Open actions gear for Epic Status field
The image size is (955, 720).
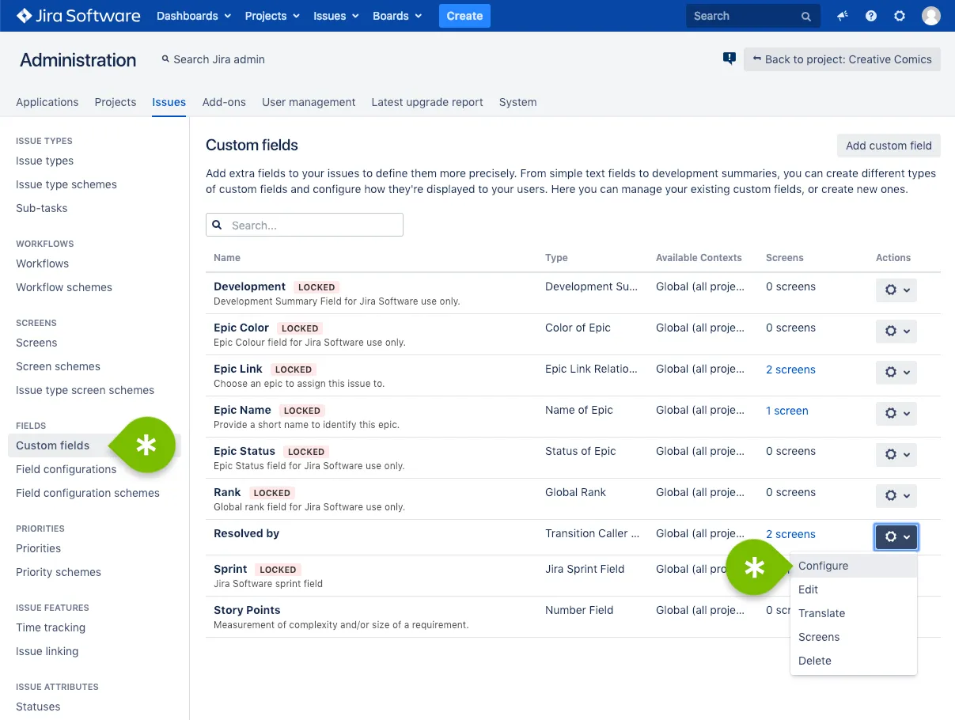click(x=896, y=454)
